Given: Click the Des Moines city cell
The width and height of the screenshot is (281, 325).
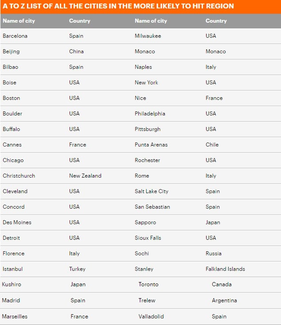Looking at the screenshot, I should click(x=17, y=222).
